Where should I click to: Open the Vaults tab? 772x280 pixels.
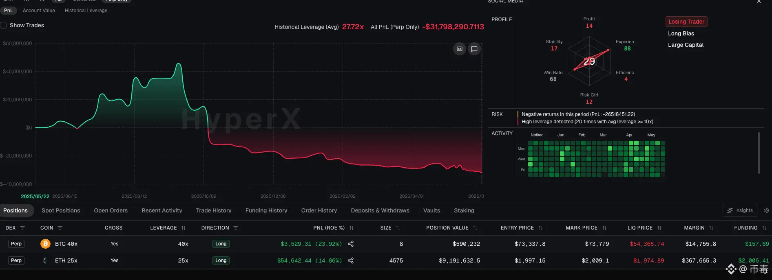431,210
